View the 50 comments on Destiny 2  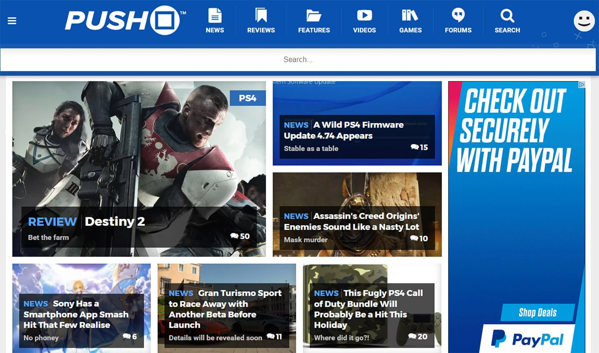click(240, 236)
